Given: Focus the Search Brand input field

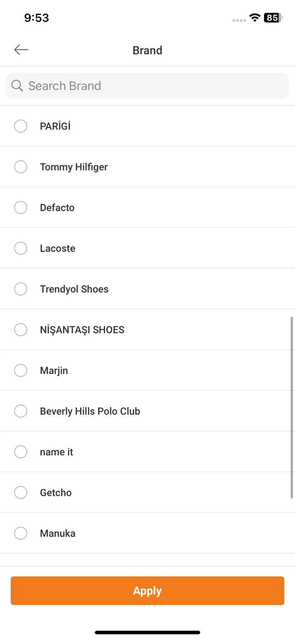Looking at the screenshot, I should (147, 86).
